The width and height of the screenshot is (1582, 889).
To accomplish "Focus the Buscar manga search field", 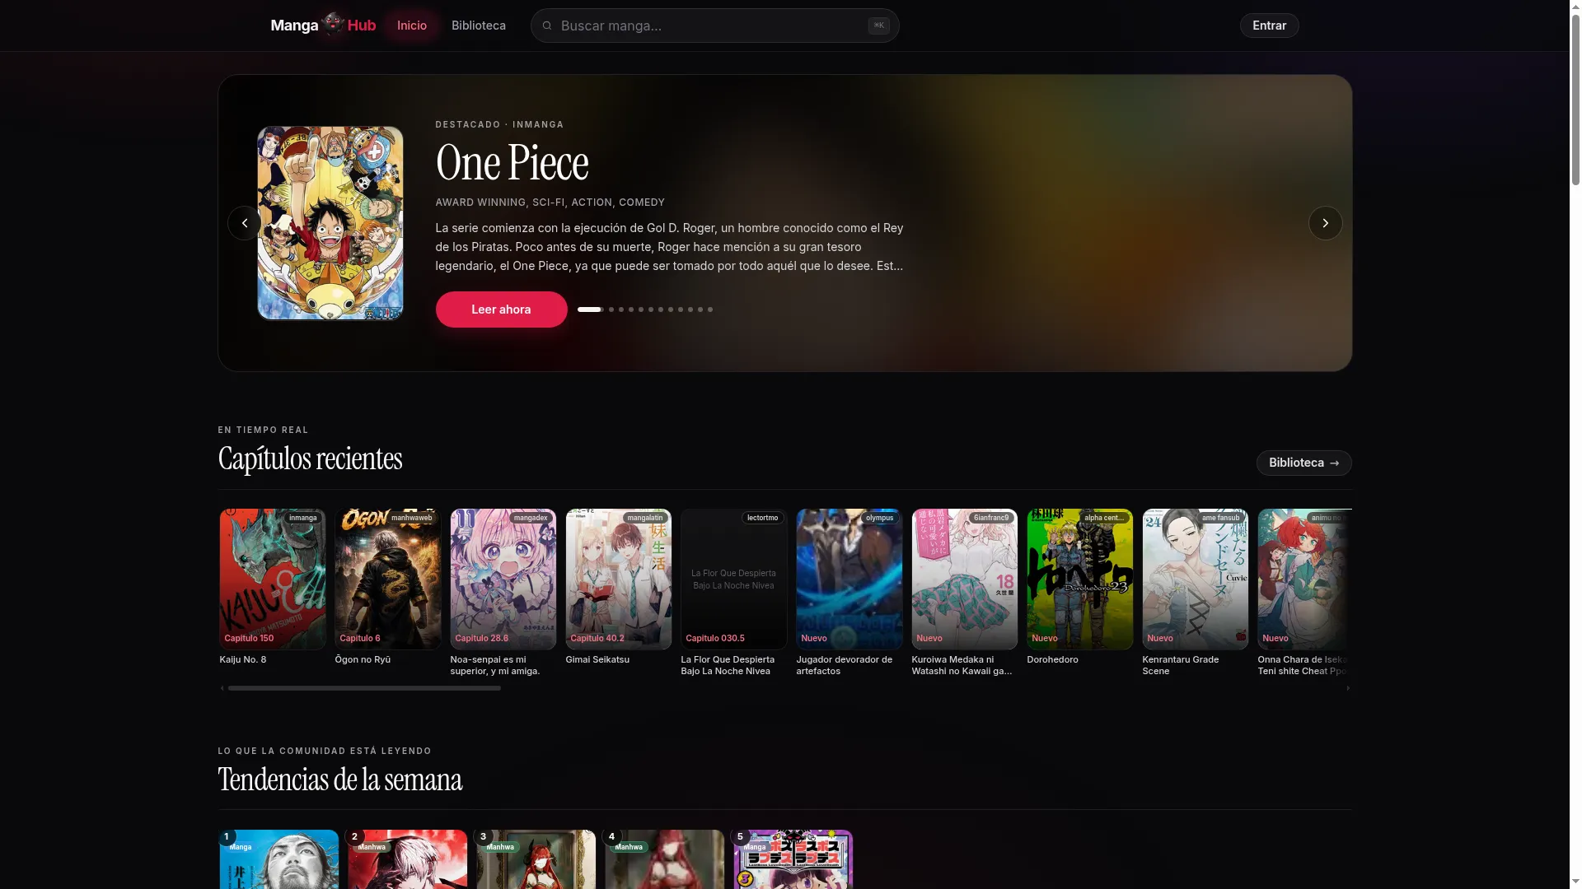I will pos(714,26).
